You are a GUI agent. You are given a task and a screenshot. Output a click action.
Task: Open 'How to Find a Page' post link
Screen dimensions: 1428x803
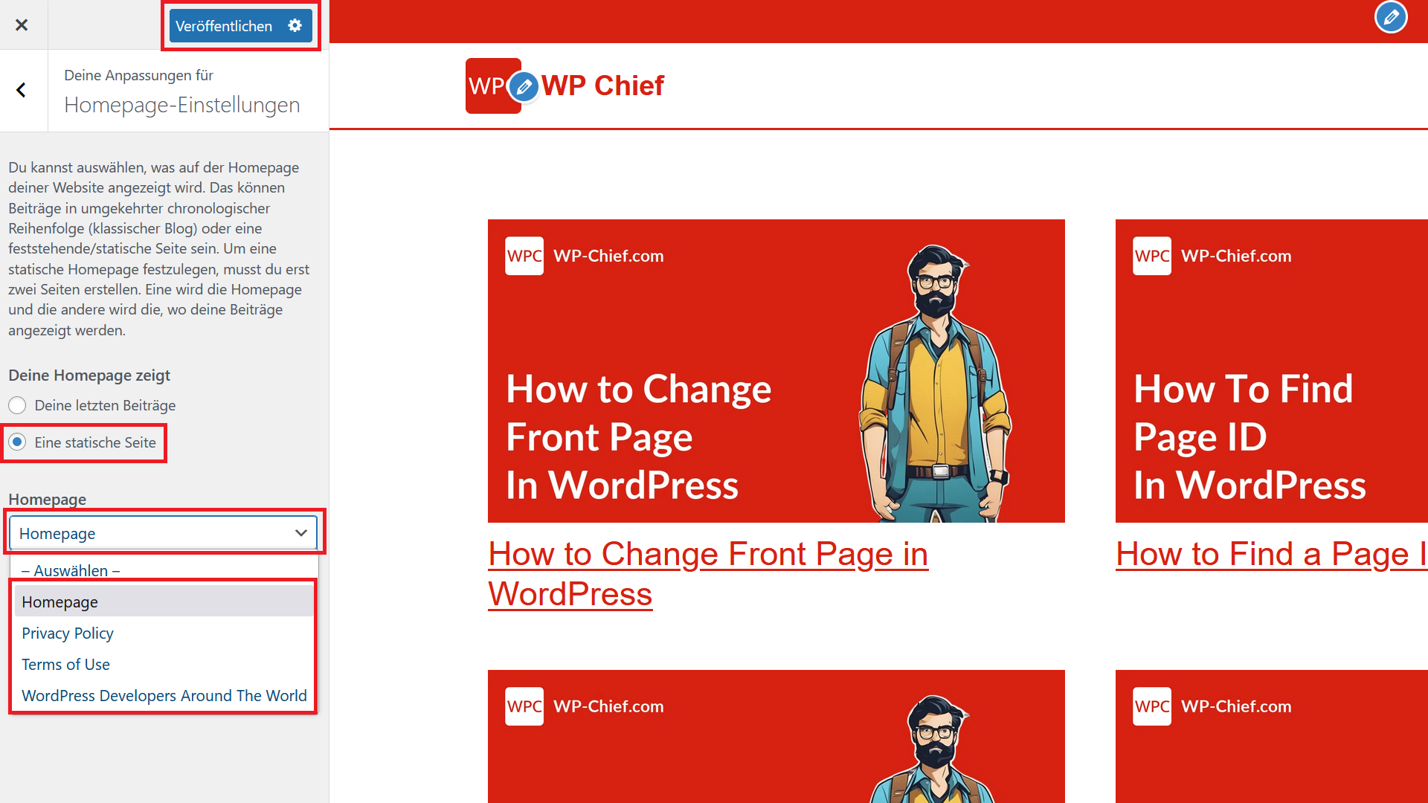(1271, 554)
